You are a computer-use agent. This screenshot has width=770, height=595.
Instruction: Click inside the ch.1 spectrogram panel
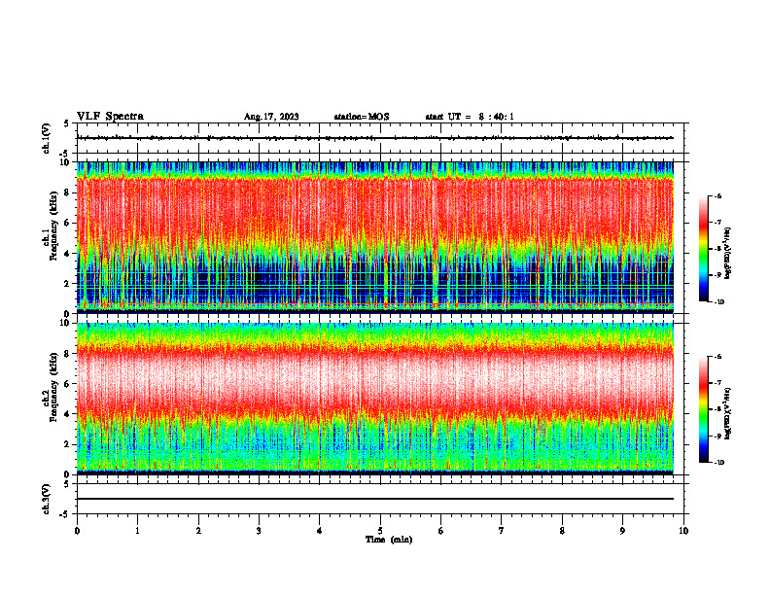click(x=375, y=237)
